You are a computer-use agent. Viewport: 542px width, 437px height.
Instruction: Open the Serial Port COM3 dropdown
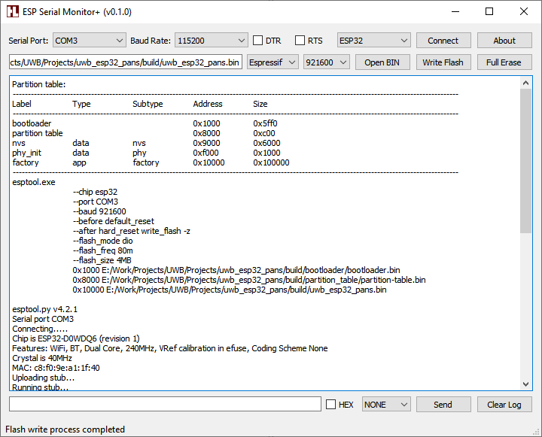tap(89, 41)
